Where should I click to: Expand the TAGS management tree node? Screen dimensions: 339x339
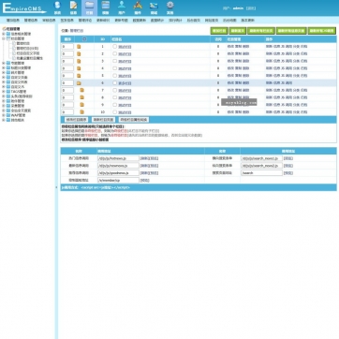point(4,92)
